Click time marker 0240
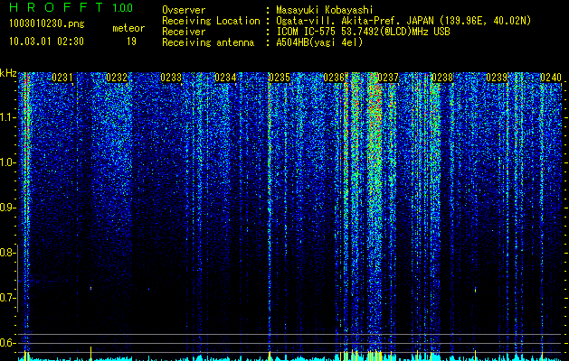 [x=551, y=78]
